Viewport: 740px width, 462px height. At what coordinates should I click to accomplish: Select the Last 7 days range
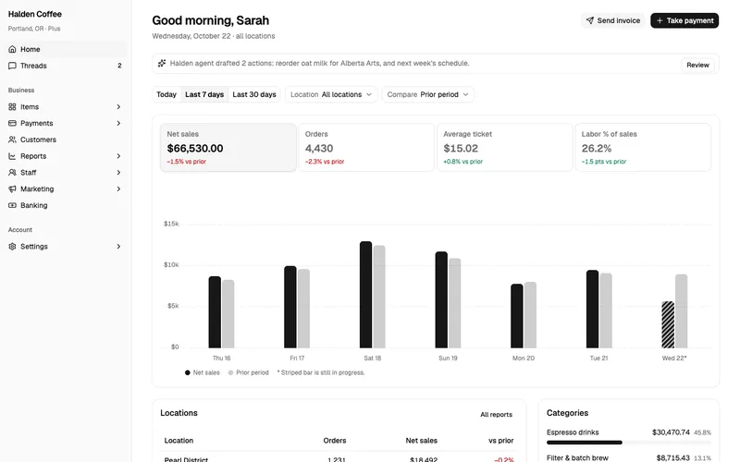[204, 94]
